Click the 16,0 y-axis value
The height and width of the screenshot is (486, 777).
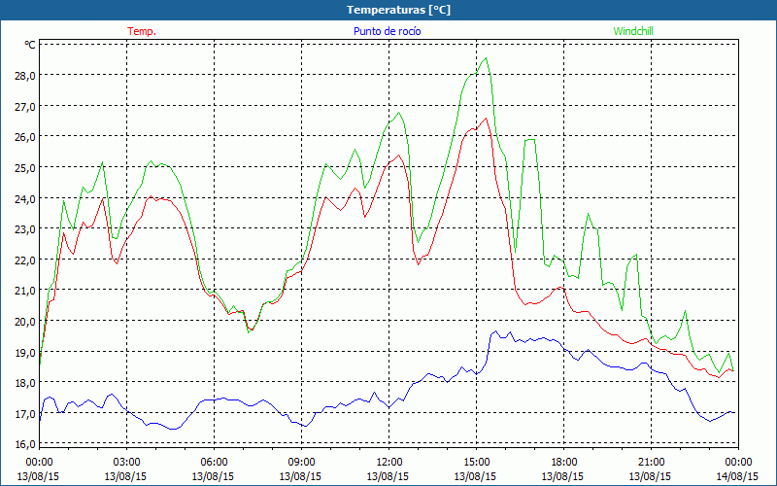coord(26,444)
